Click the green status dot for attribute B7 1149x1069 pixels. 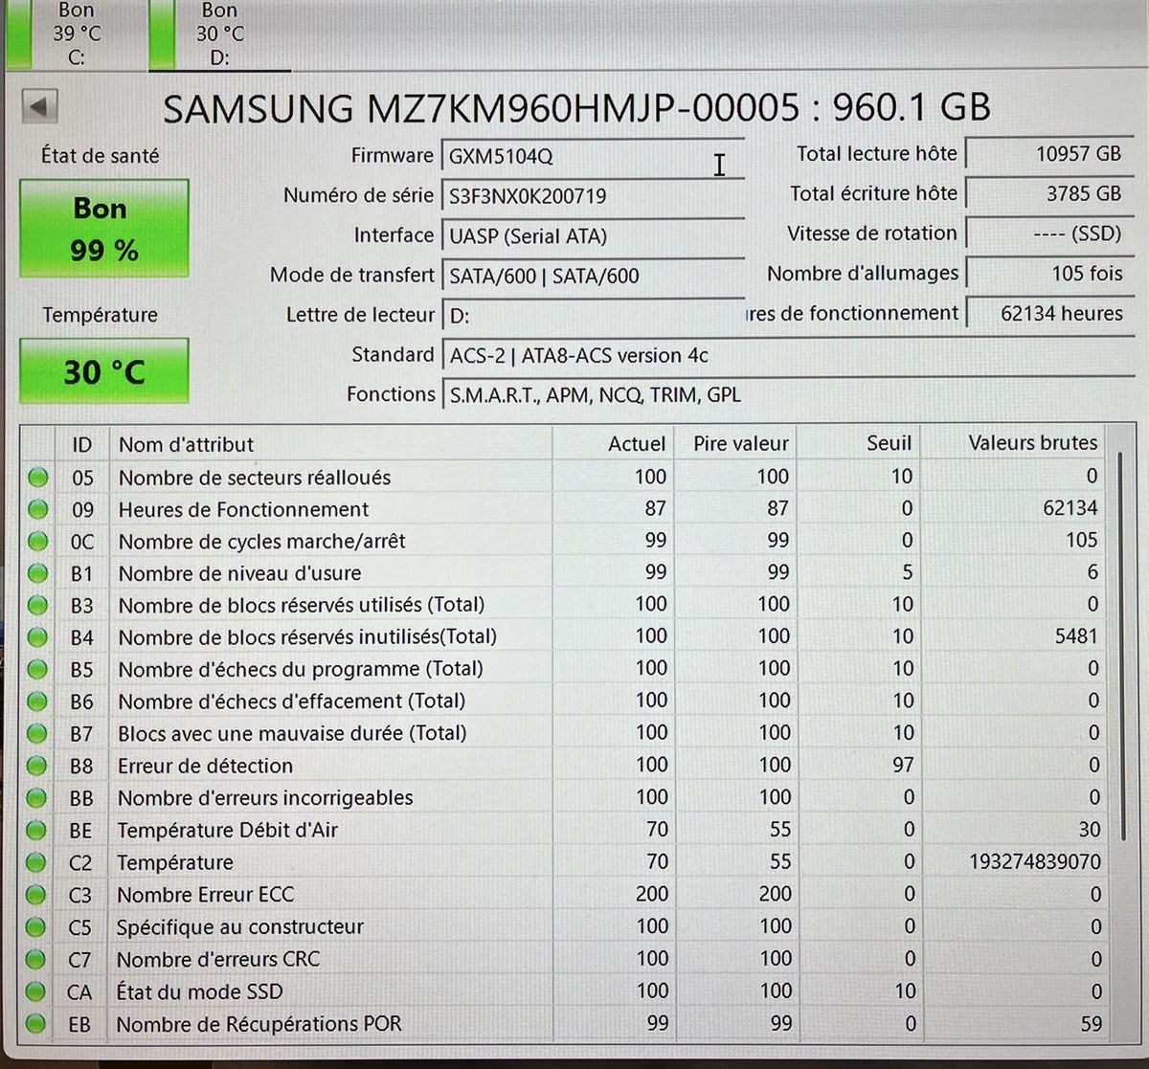pos(37,733)
